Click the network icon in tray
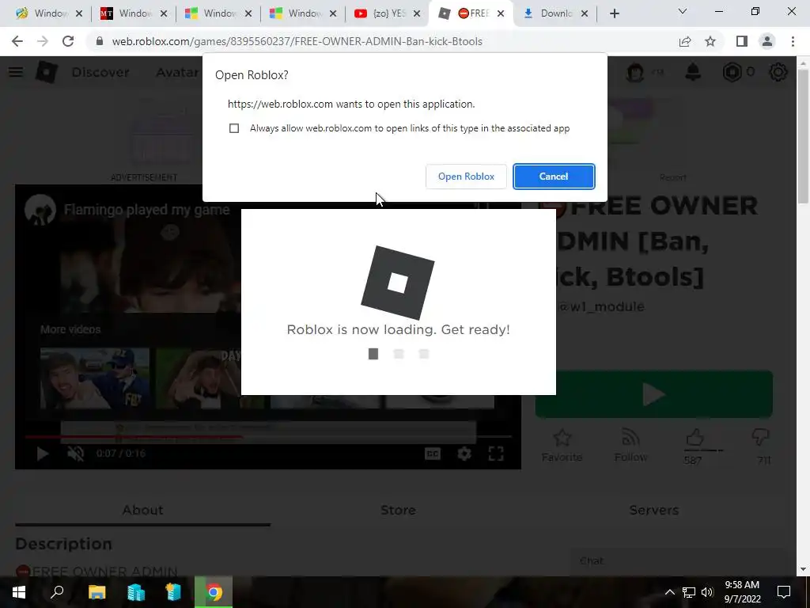 point(689,592)
